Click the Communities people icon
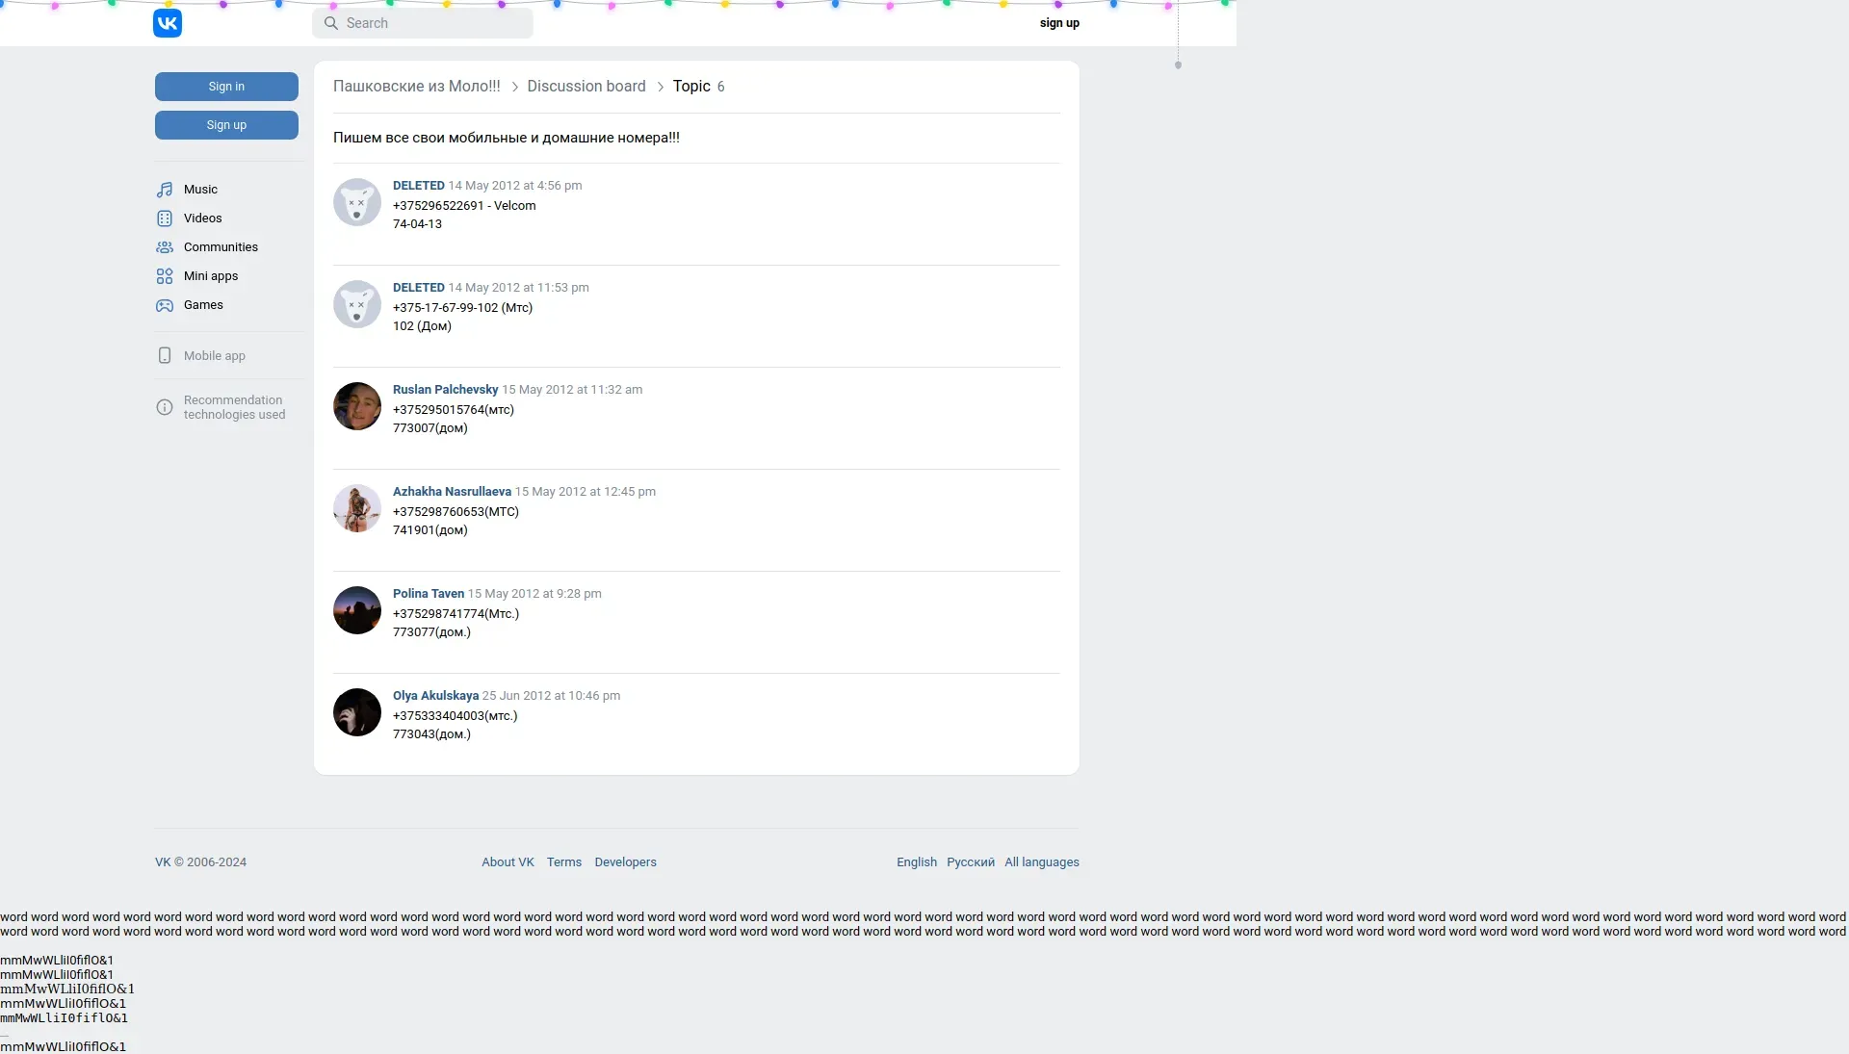The width and height of the screenshot is (1849, 1054). point(165,247)
